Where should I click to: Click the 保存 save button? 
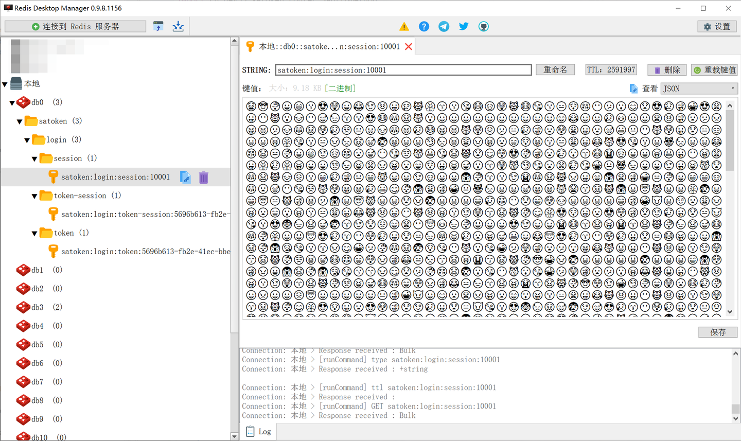717,332
